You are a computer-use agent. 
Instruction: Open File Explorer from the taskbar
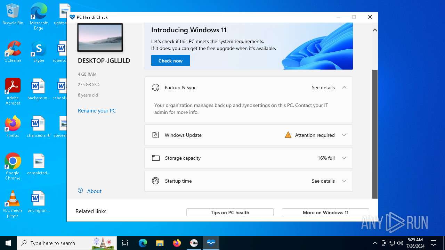click(x=160, y=243)
